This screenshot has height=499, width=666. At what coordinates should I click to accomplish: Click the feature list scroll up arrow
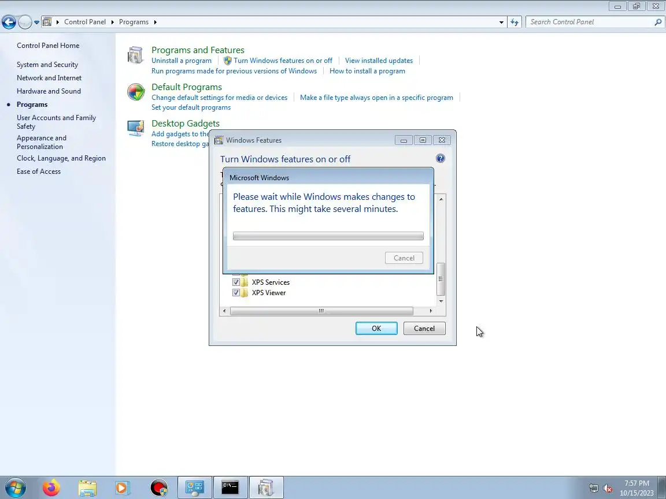pos(441,199)
